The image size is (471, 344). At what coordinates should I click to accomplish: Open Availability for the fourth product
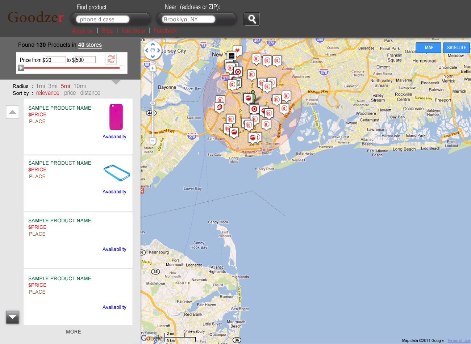(114, 307)
